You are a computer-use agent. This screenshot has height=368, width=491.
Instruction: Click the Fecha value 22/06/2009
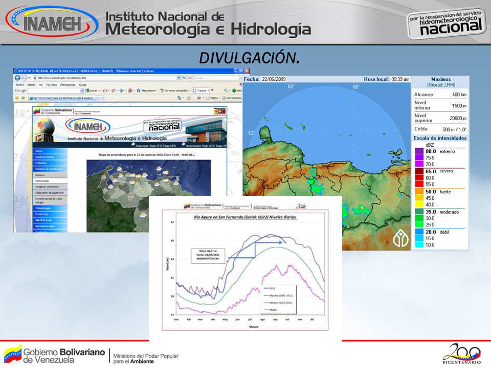pos(274,79)
